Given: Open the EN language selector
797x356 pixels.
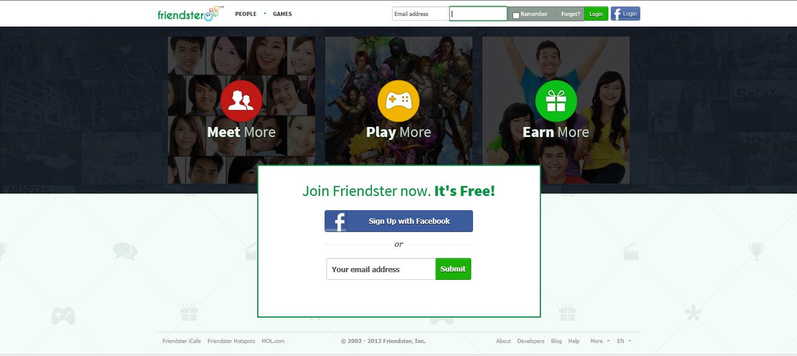Looking at the screenshot, I should [624, 341].
